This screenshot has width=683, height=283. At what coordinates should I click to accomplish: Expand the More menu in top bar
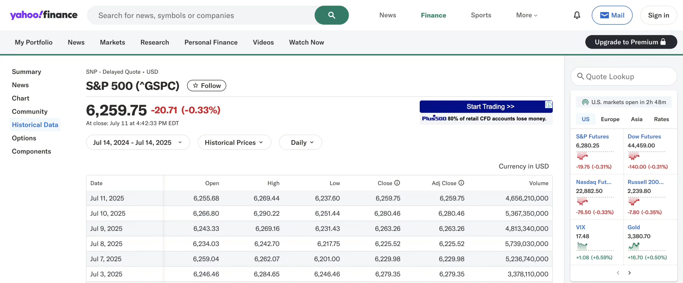[527, 15]
